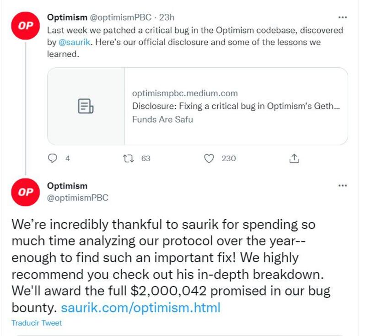366x336 pixels.
Task: Click the @optimismPBC handle under the second tweet name
Action: (78, 198)
